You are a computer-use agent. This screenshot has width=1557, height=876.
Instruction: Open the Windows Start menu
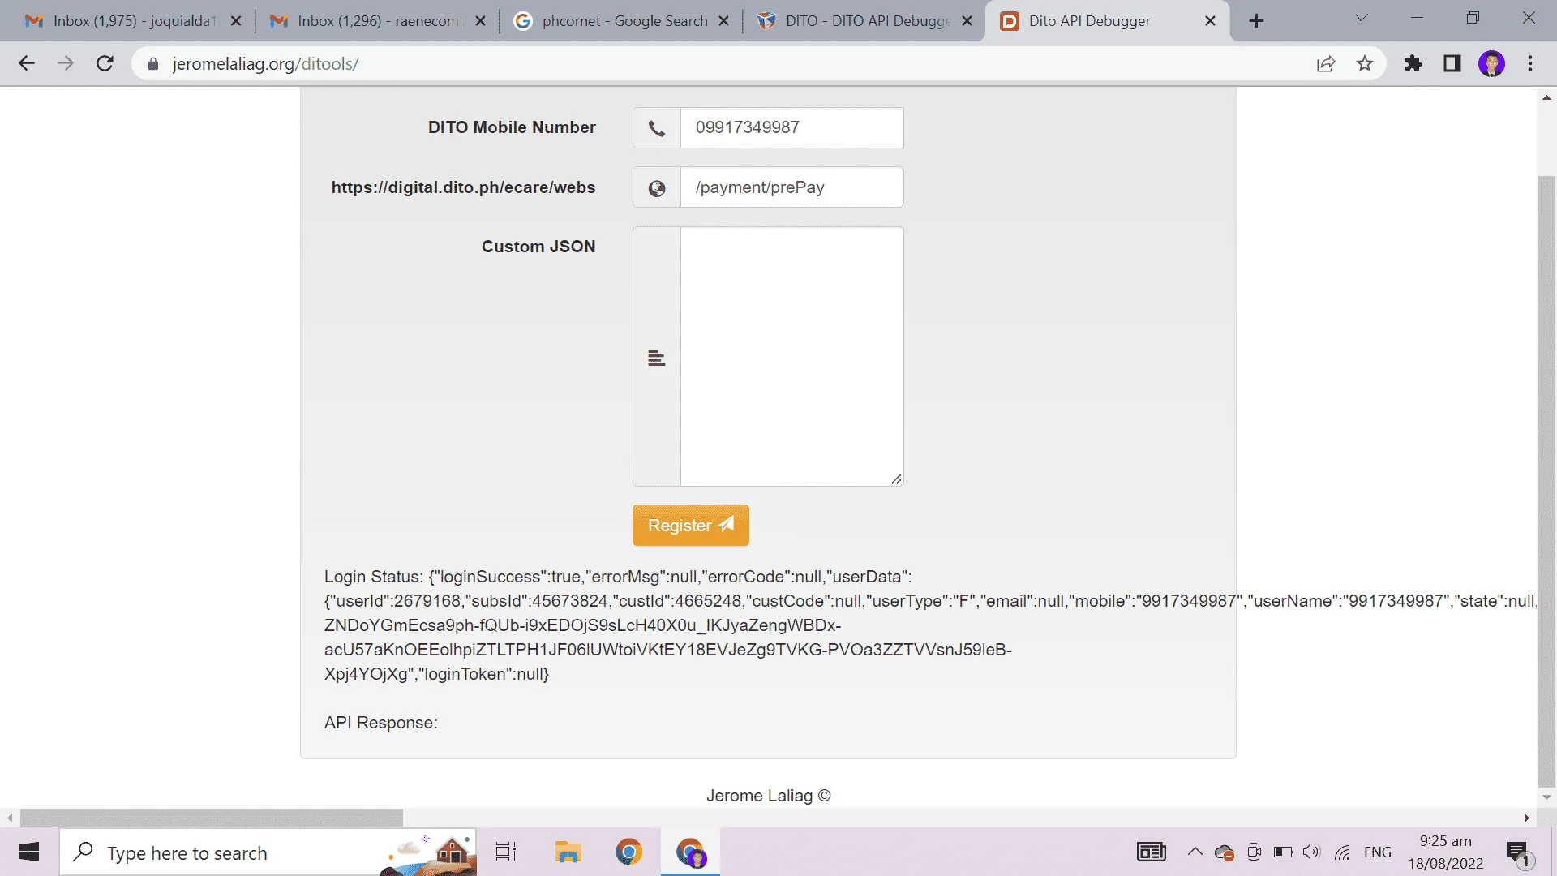29,852
